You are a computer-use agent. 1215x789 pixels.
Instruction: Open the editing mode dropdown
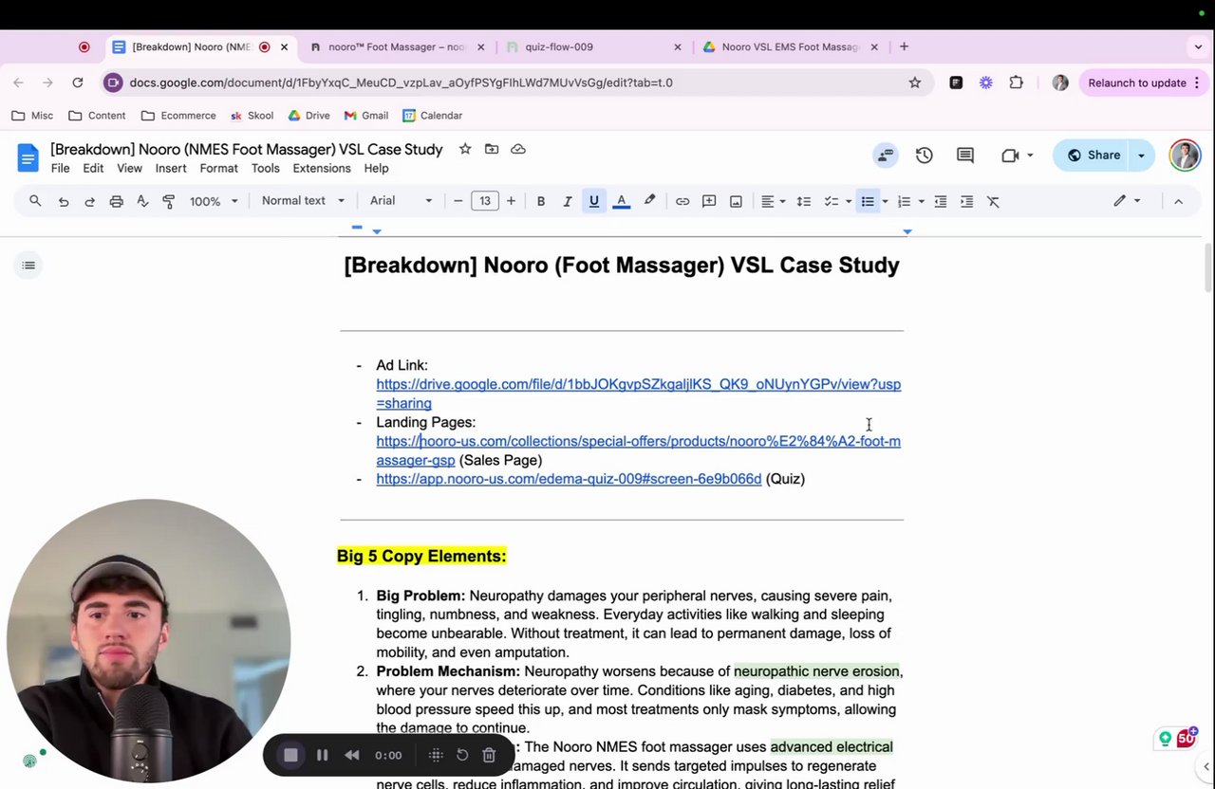pos(1127,201)
